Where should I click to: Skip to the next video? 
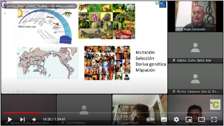pyautogui.click(x=22, y=119)
